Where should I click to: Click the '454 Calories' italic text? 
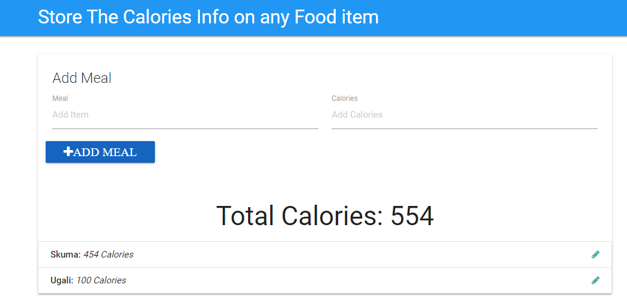[x=109, y=255]
